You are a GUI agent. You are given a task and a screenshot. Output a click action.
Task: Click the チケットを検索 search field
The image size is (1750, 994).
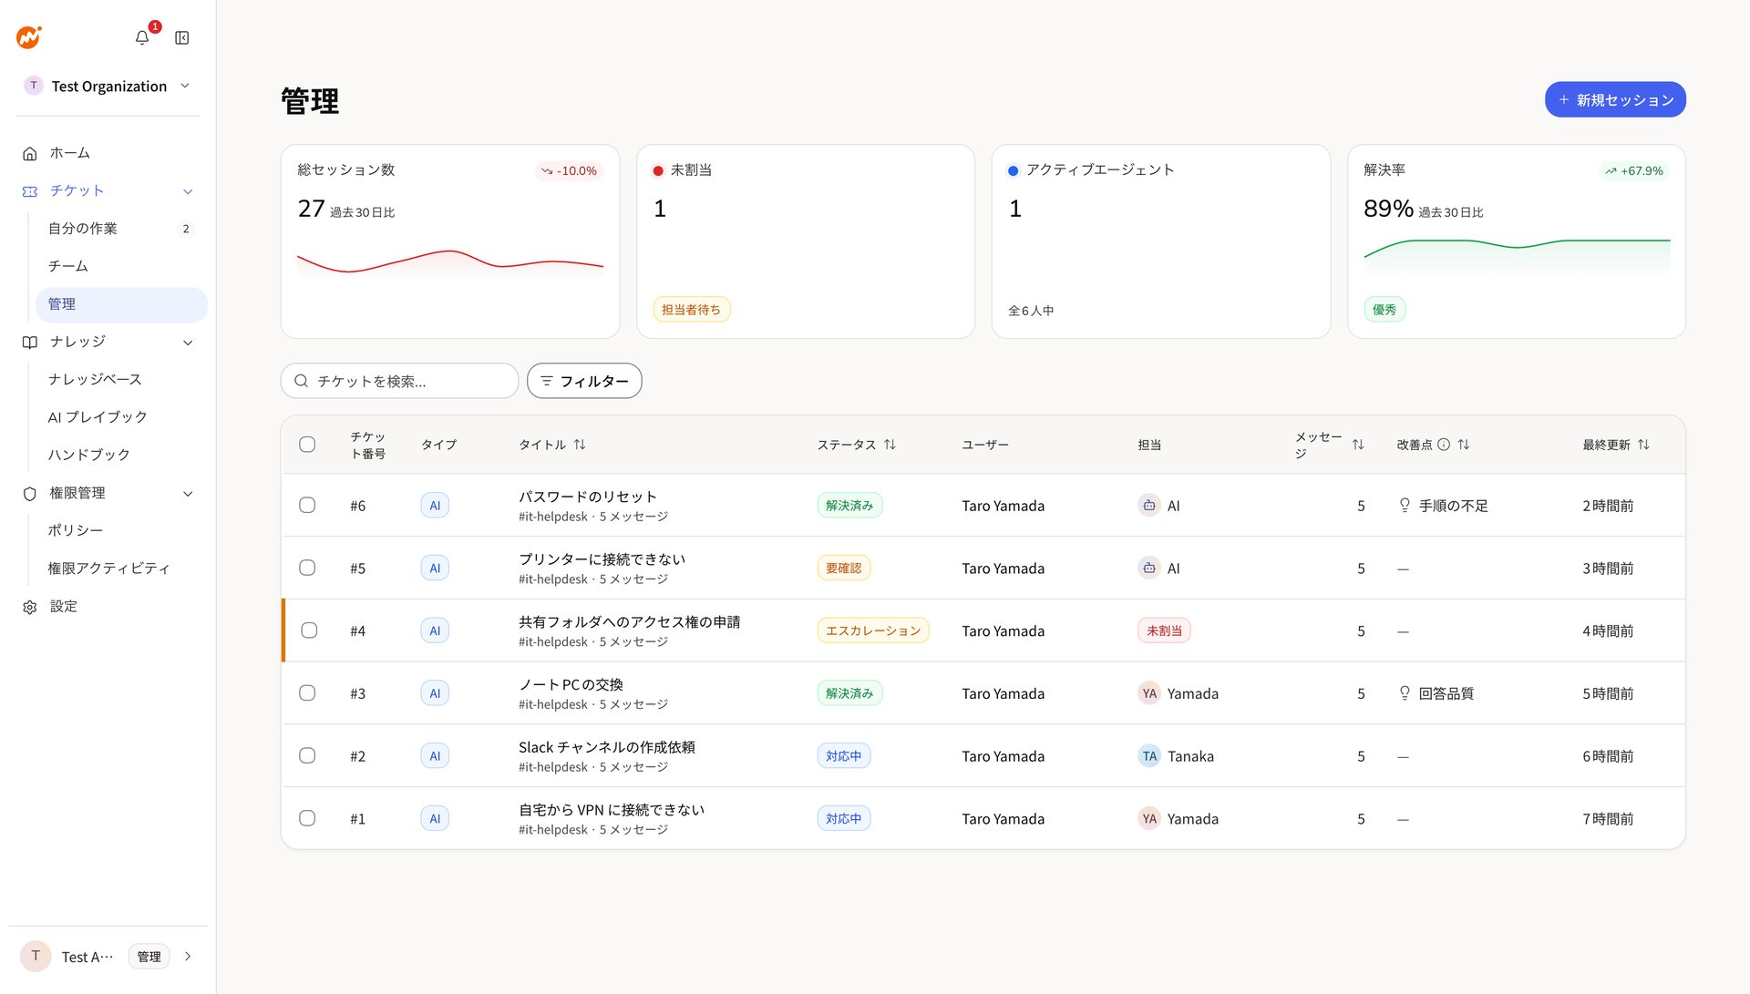pyautogui.click(x=399, y=381)
